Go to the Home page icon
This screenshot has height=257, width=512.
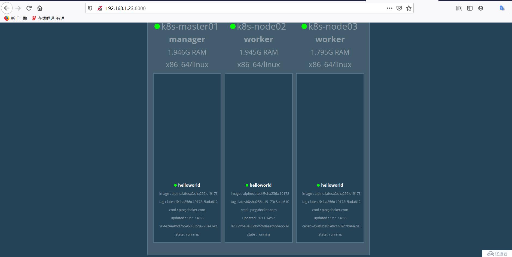[x=40, y=8]
